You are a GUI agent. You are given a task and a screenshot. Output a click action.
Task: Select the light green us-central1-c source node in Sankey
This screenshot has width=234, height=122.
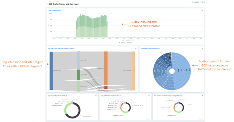click(x=78, y=86)
